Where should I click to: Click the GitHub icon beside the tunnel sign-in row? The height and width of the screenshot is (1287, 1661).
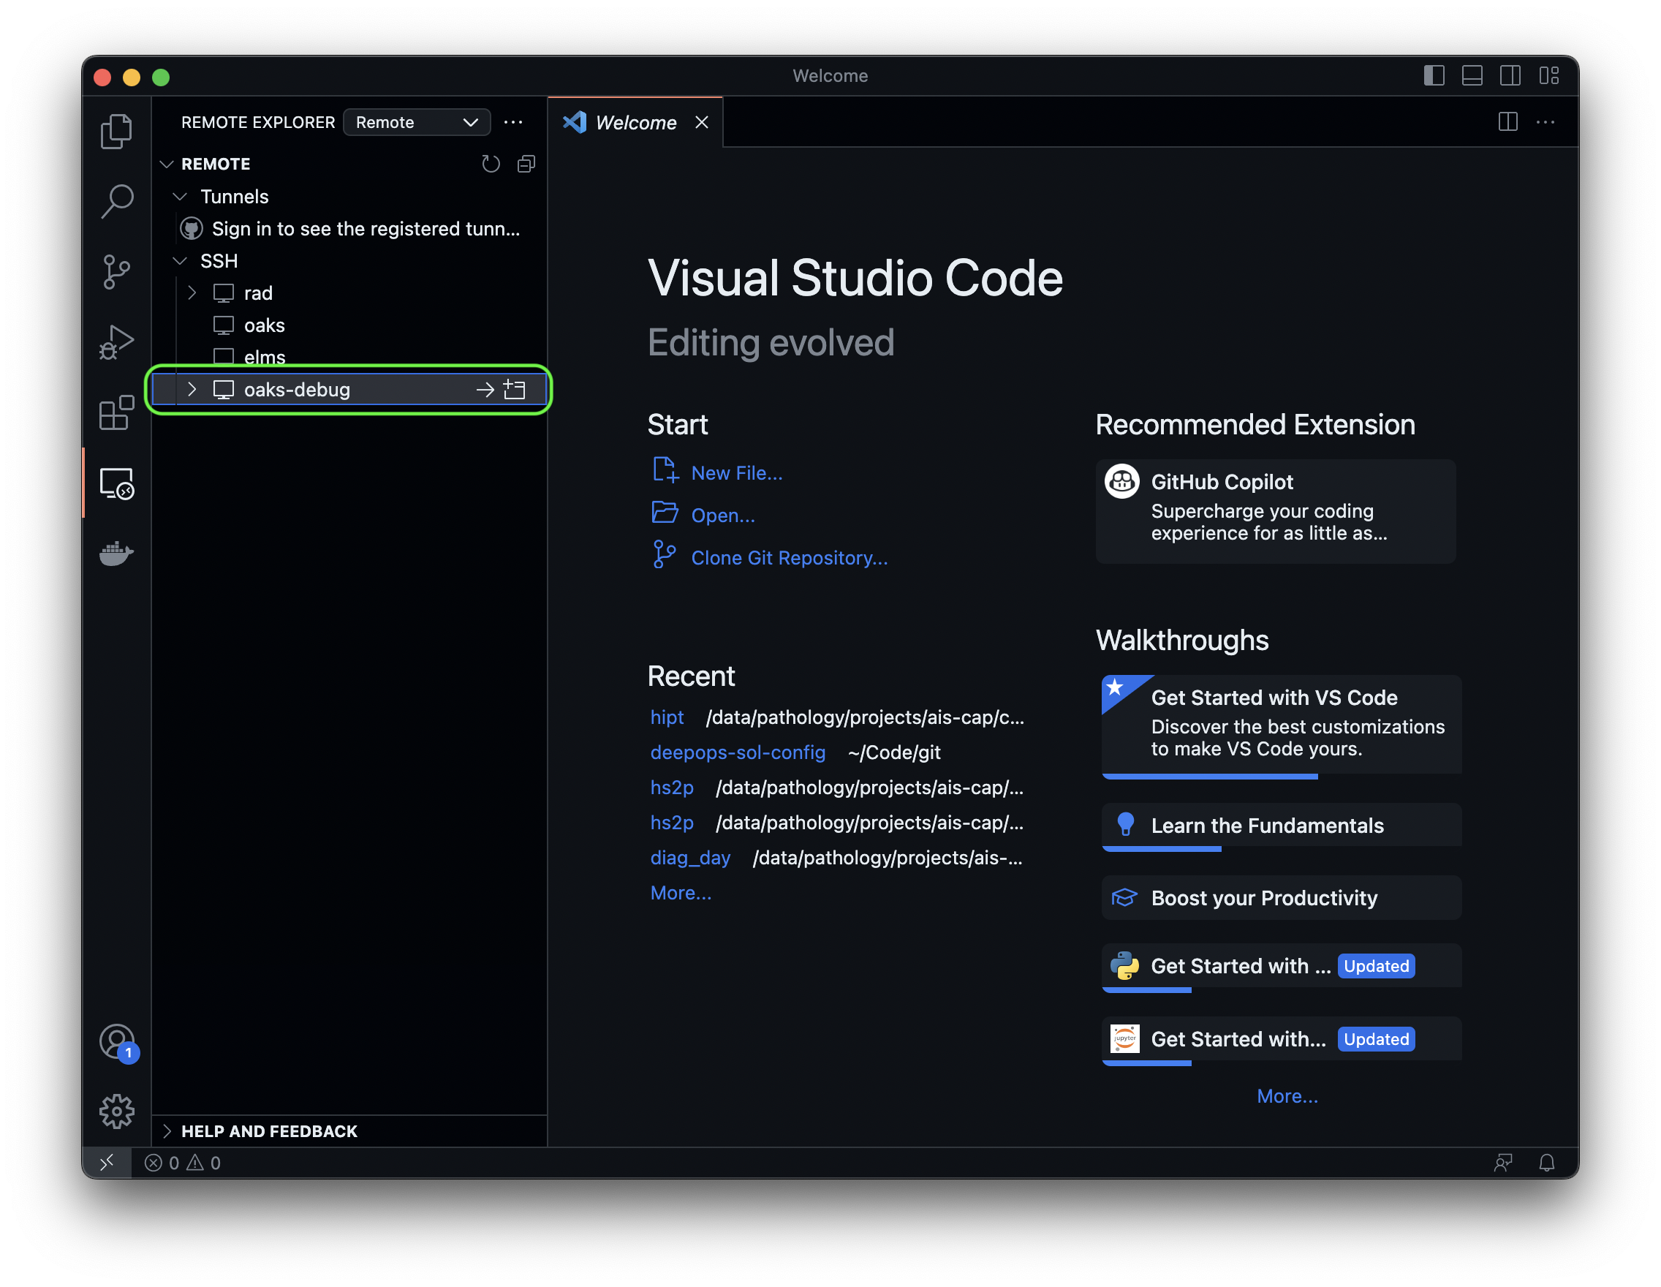coord(191,228)
